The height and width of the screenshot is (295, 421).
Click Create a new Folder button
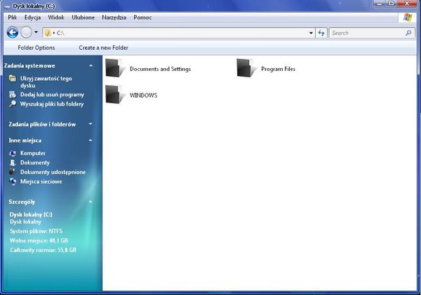[x=103, y=48]
